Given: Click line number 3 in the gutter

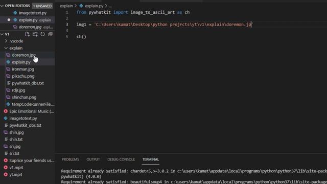Looking at the screenshot, I should (67, 25).
